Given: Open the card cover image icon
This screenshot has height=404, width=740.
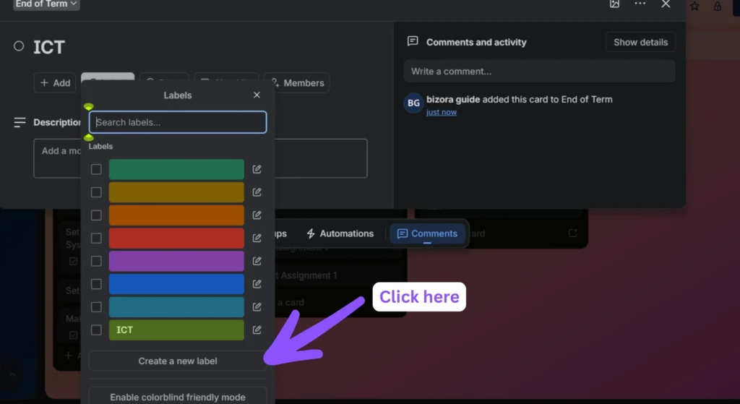Looking at the screenshot, I should pos(614,4).
